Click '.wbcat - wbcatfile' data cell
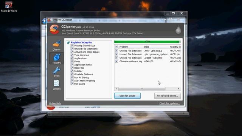The image size is (242, 136). pyautogui.click(x=153, y=58)
